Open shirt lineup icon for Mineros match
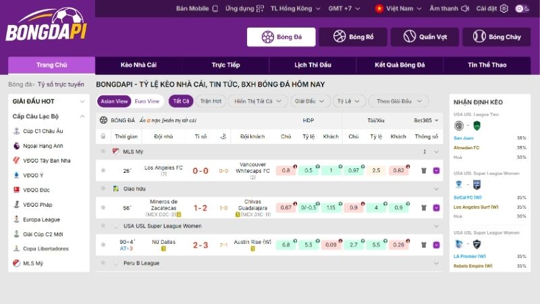Screen dimensions: 540x304 pyautogui.click(x=424, y=208)
